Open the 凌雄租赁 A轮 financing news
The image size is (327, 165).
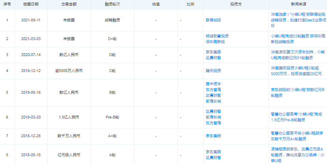pyautogui.click(x=298, y=155)
